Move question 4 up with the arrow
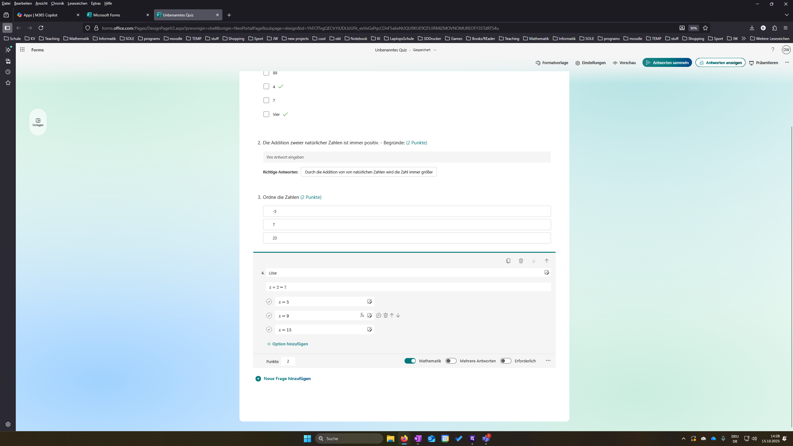Image resolution: width=793 pixels, height=446 pixels. point(546,261)
